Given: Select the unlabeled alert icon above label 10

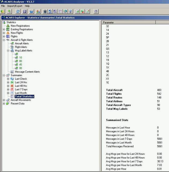Looking at the screenshot, I should point(16,54).
